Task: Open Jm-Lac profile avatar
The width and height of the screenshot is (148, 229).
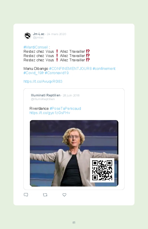Action: click(x=27, y=36)
